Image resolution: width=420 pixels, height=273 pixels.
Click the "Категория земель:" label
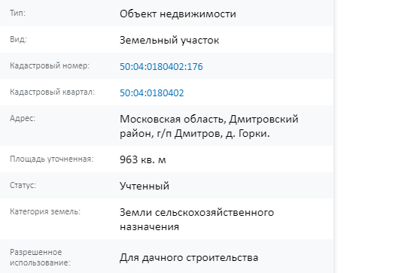click(x=45, y=211)
